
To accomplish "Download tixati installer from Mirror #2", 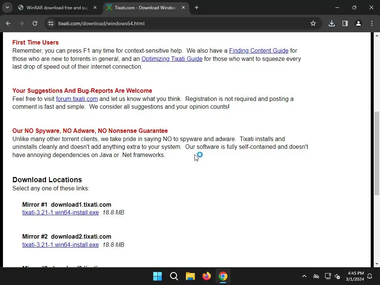I will (x=60, y=245).
